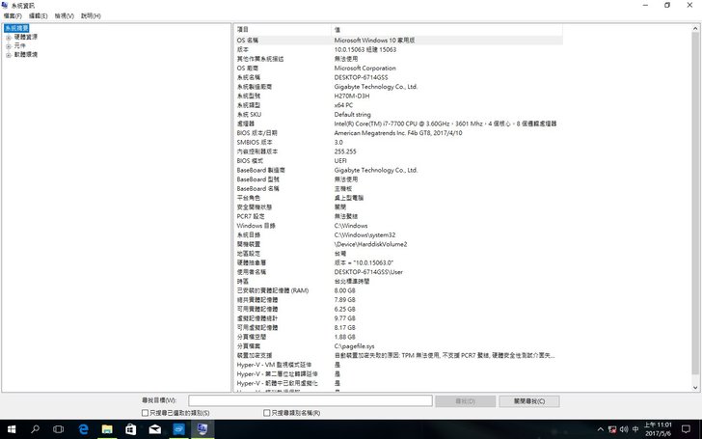Select the C:\pagefile.sys value
Screen dimensions: 702x439
point(354,346)
